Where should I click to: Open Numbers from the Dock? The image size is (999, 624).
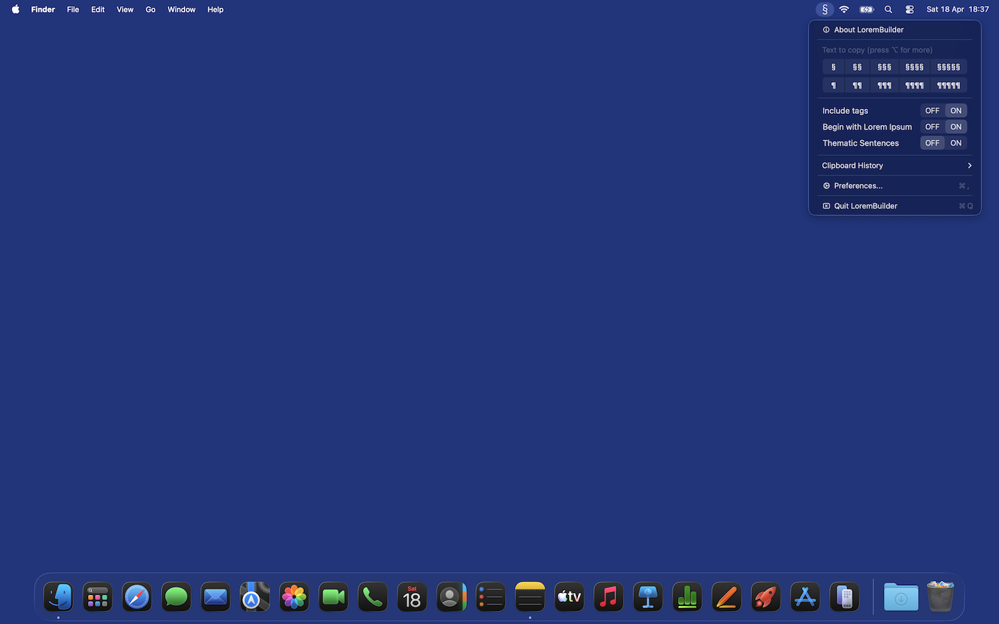[x=687, y=596]
